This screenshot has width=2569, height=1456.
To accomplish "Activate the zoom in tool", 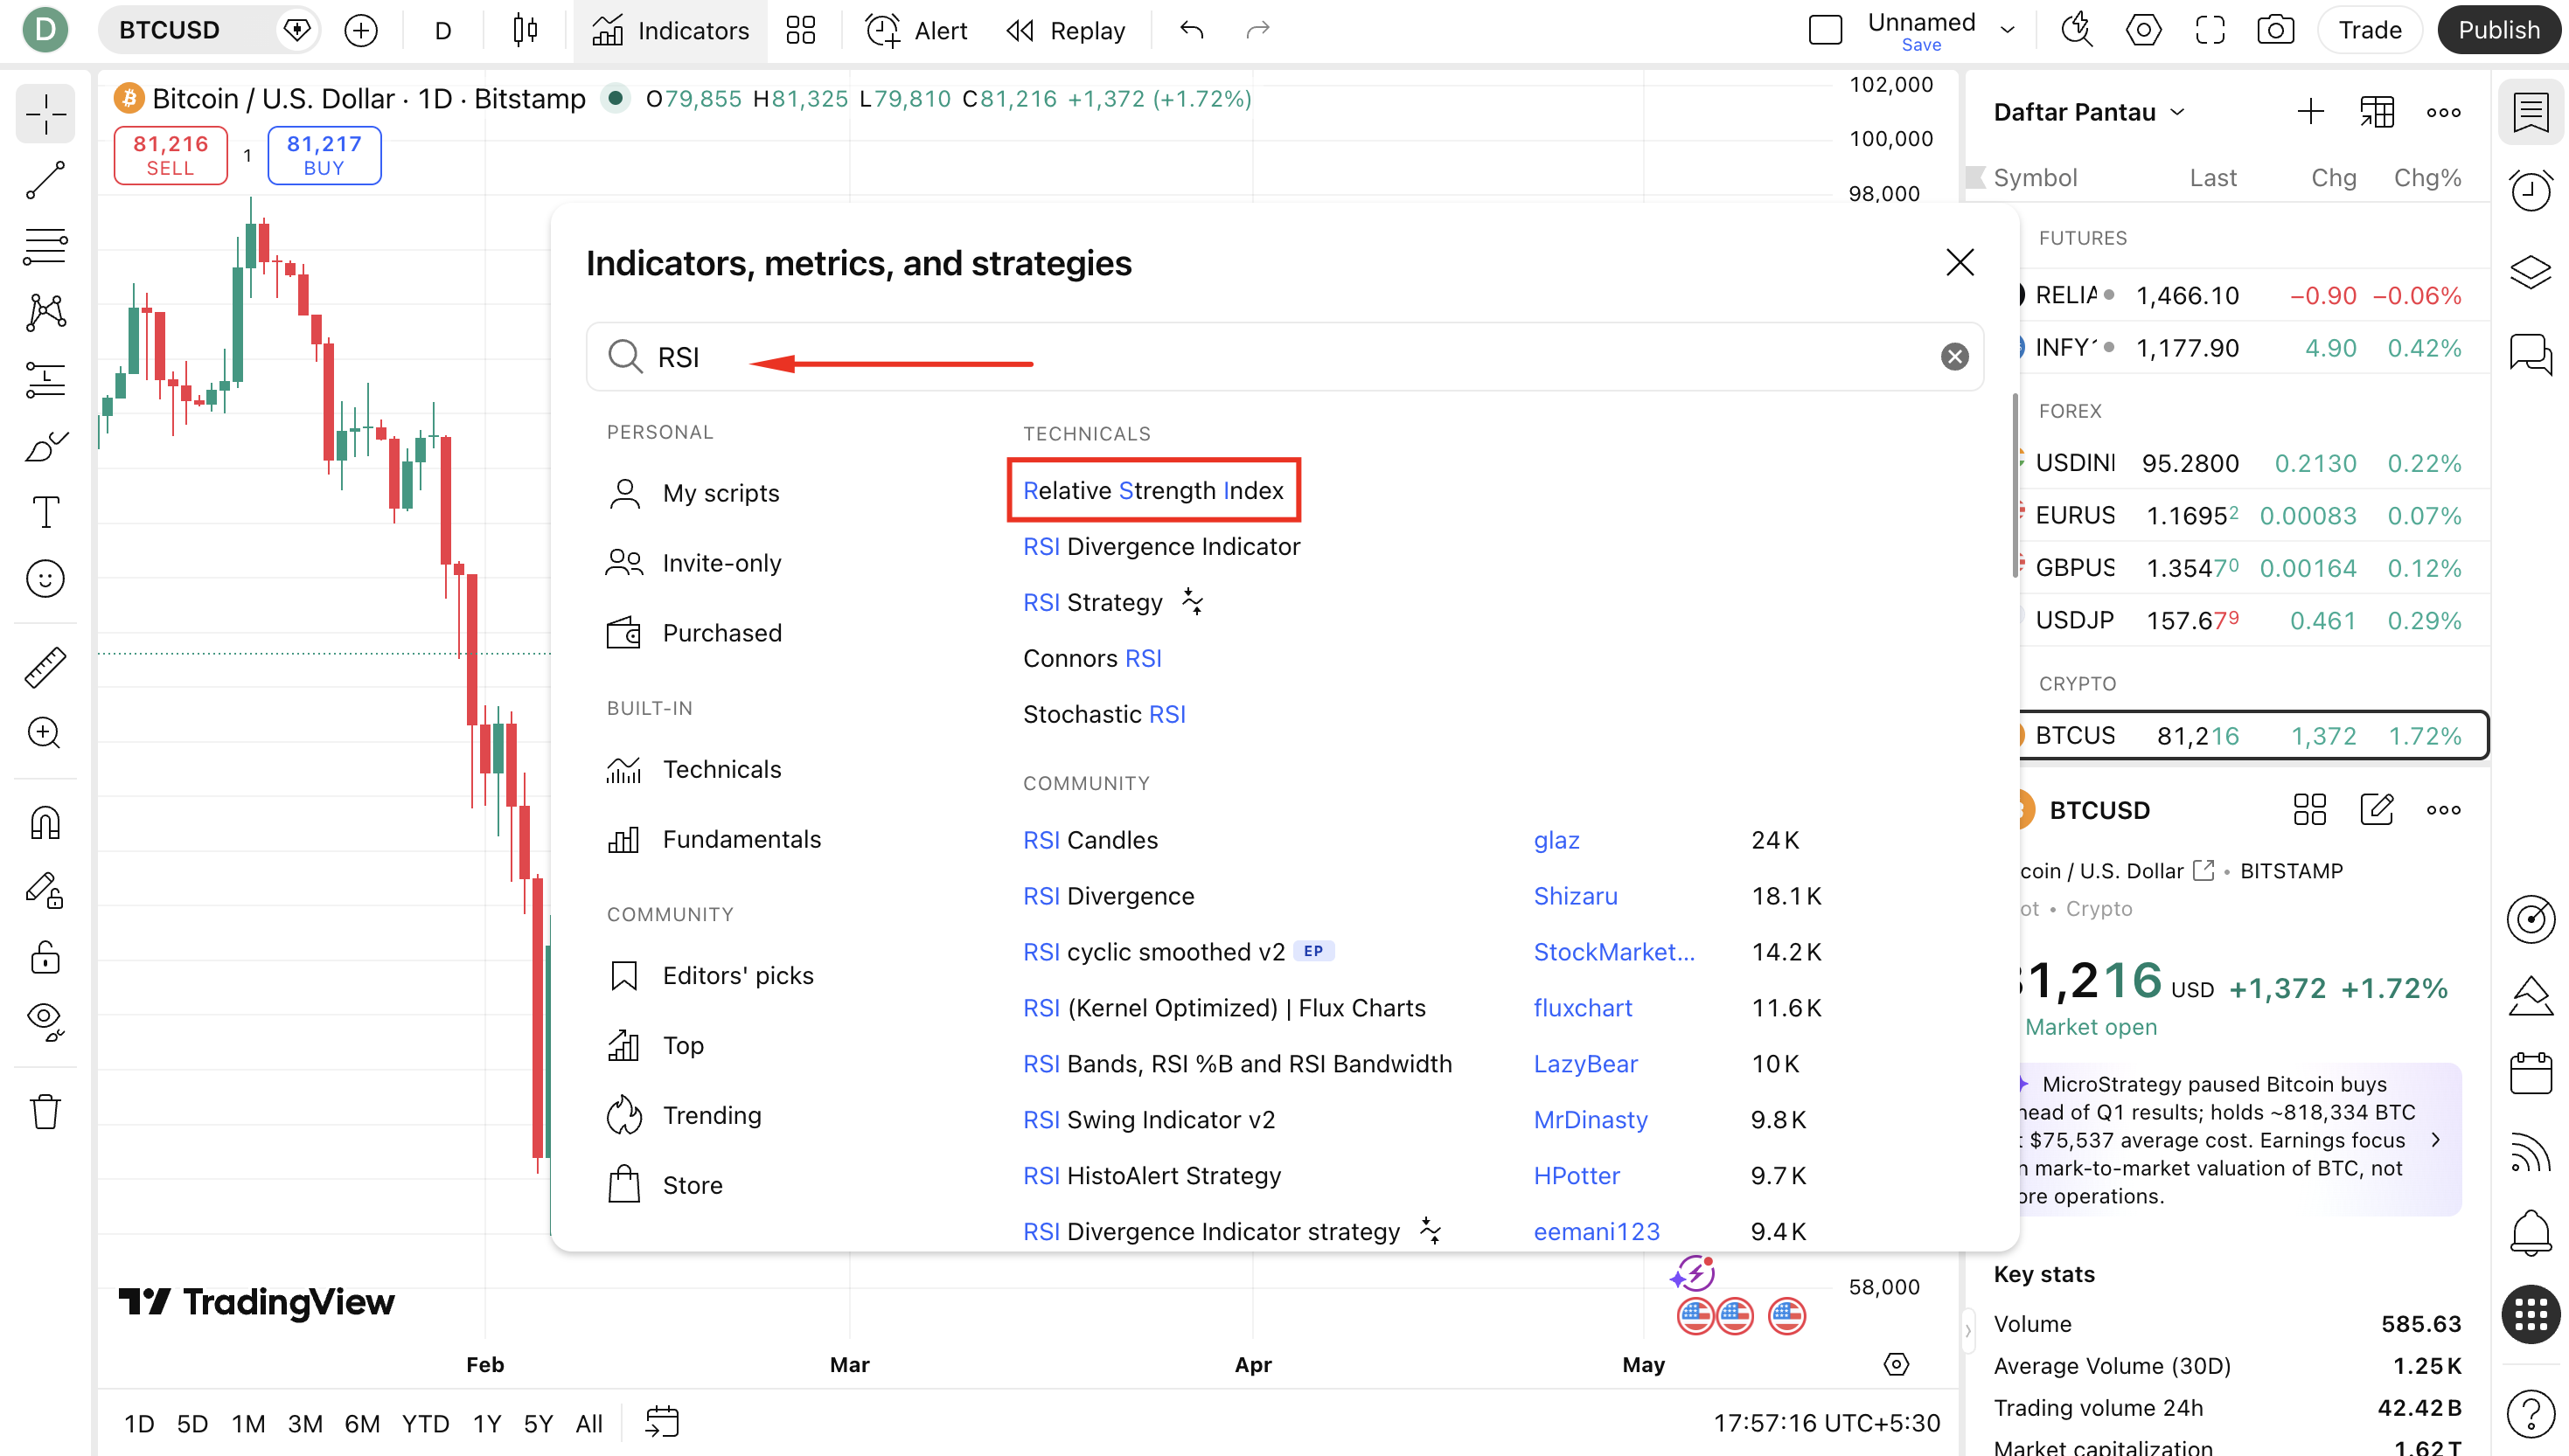I will coord(45,733).
